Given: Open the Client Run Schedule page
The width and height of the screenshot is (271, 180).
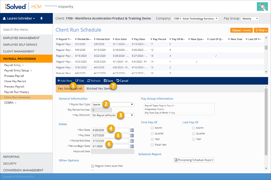Looking at the screenshot, I should (26, 97).
